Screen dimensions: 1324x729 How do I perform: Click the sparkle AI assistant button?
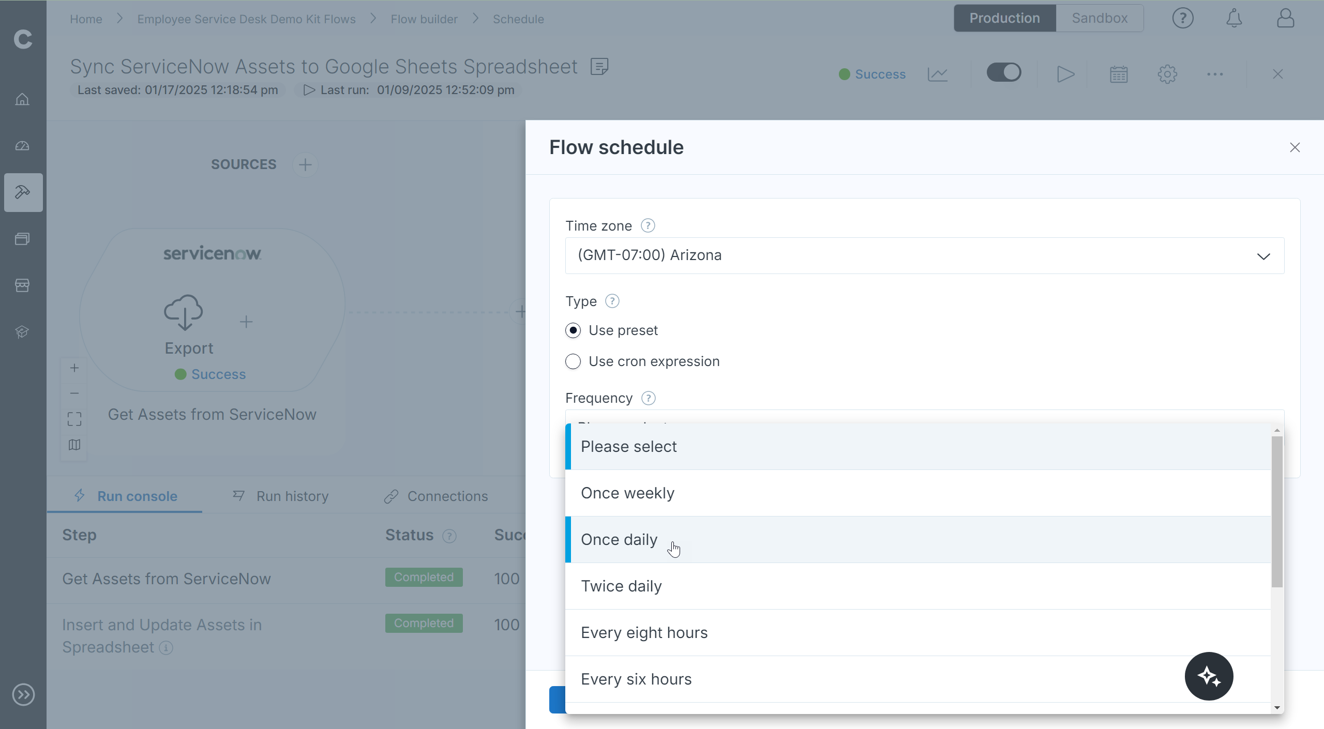[1209, 676]
